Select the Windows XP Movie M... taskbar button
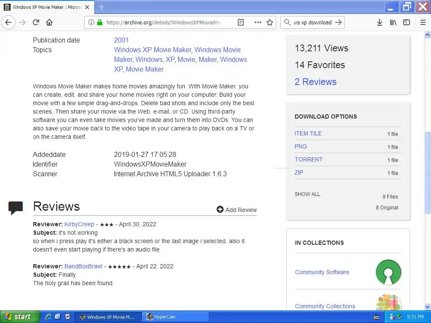 point(108,317)
